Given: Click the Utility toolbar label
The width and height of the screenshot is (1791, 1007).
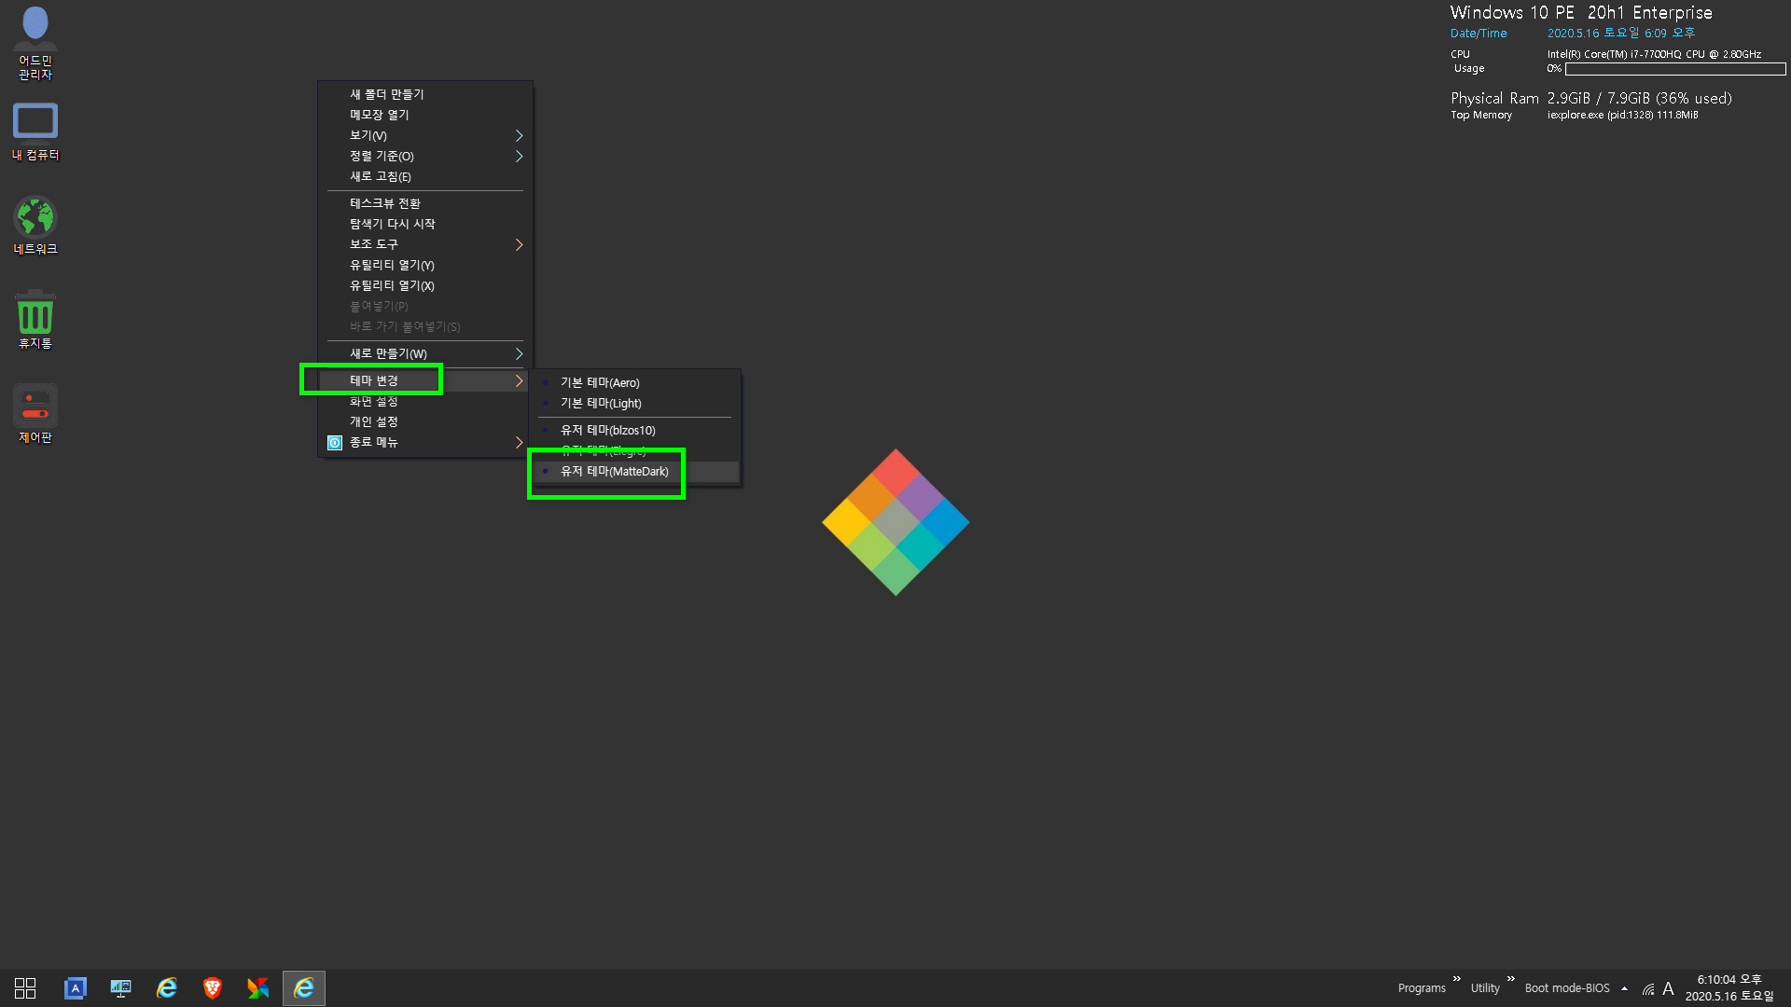Looking at the screenshot, I should point(1485,988).
